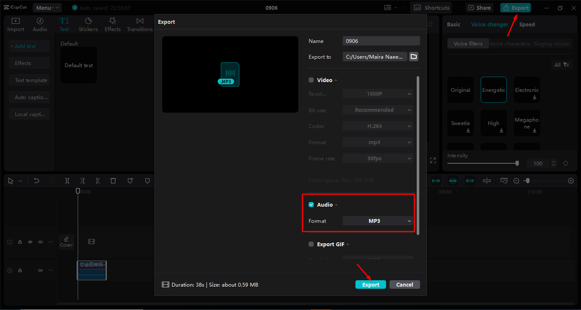Toggle the main track magnet
Screen dimensions: 581x310
436,181
